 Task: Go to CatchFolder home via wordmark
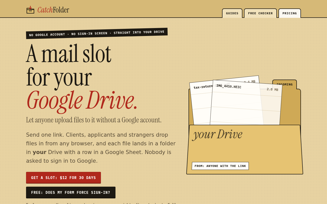coord(53,10)
